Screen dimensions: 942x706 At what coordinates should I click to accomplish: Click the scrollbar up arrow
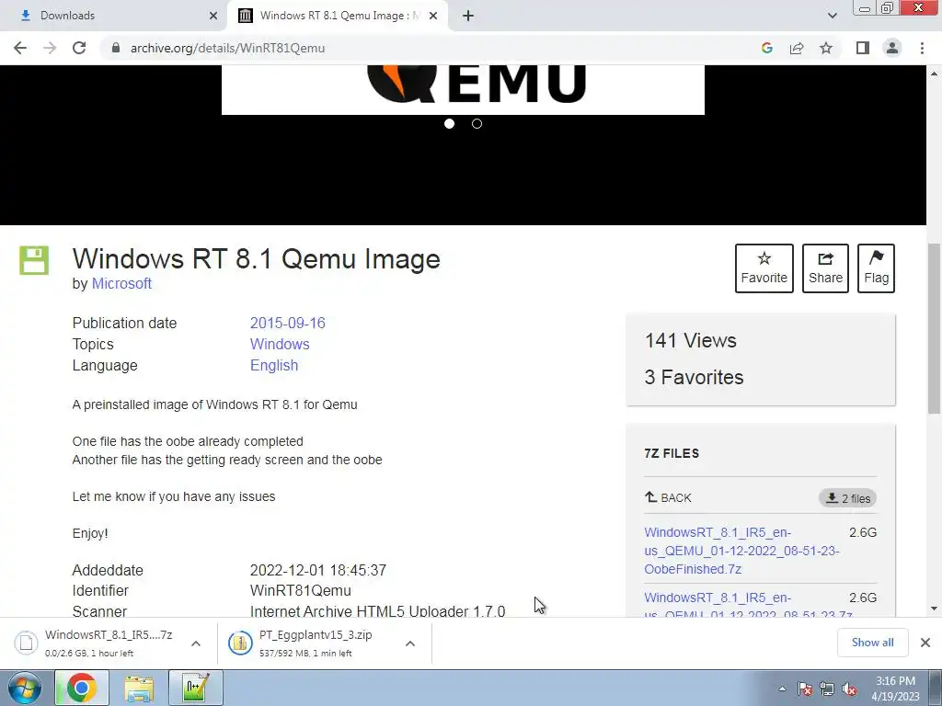pyautogui.click(x=934, y=74)
